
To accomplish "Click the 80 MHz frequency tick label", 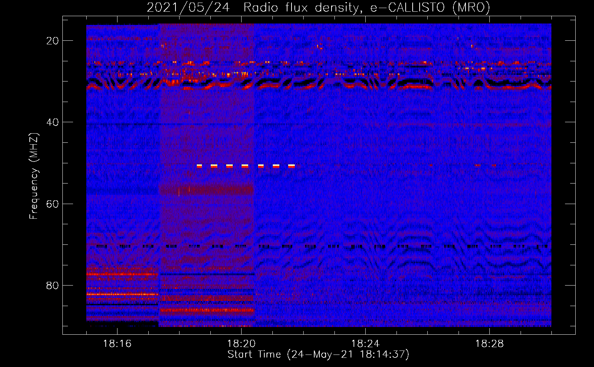I will coord(52,285).
